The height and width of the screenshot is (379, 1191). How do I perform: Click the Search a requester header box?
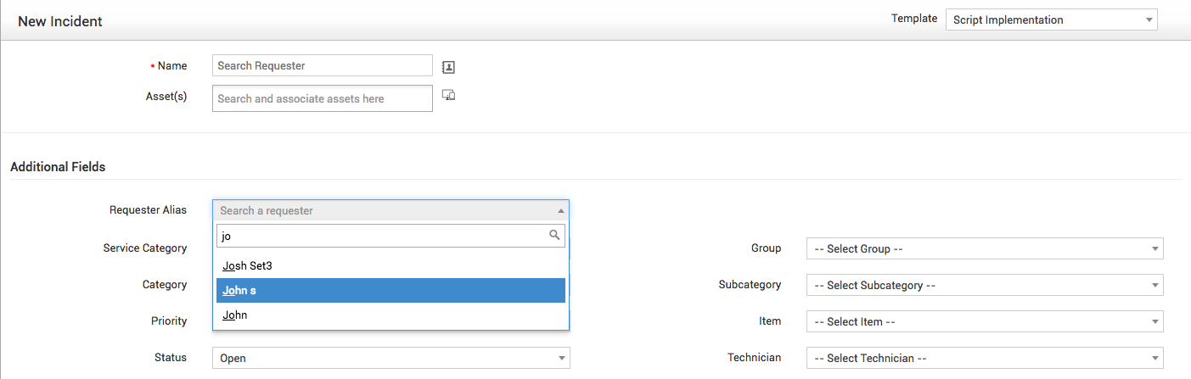[390, 210]
